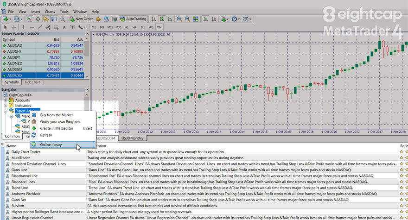The width and height of the screenshot is (408, 220).
Task: Open MetaEditor via the yellow book icon
Action: click(98, 19)
